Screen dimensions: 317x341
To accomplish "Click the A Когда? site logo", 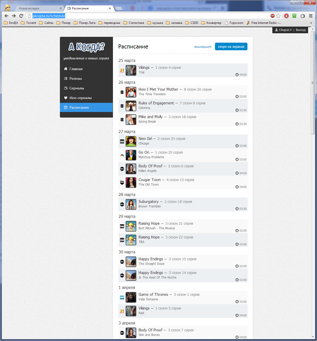I will point(87,47).
